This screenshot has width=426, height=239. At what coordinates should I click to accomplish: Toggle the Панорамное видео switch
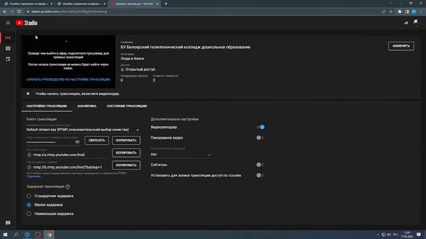point(260,137)
